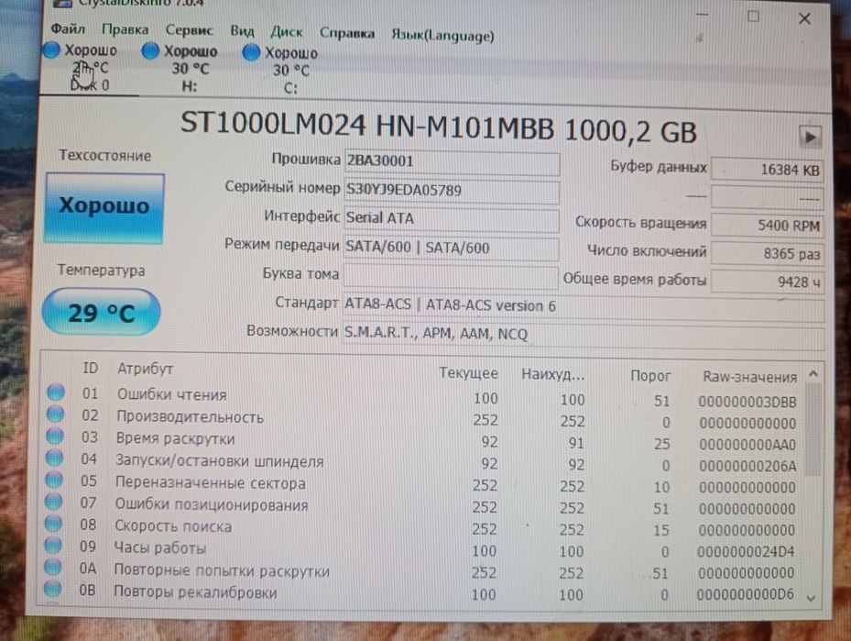Maximize the CrystalDiskInfo window
851x641 pixels.
tap(753, 17)
